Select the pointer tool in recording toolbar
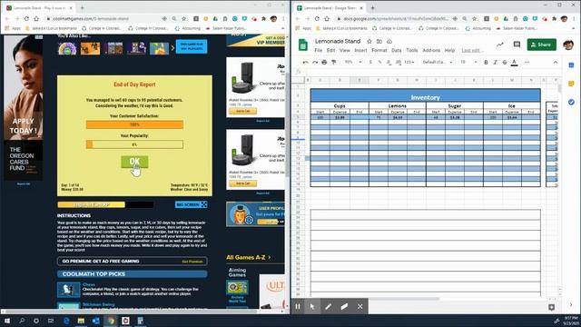The image size is (581, 327). (312, 307)
